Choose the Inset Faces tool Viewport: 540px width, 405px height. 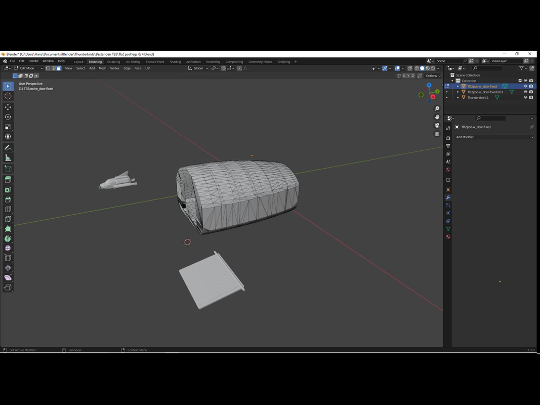tap(8, 189)
